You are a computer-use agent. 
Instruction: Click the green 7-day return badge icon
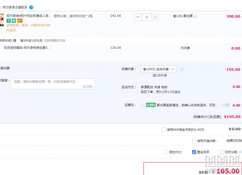(x=9, y=21)
